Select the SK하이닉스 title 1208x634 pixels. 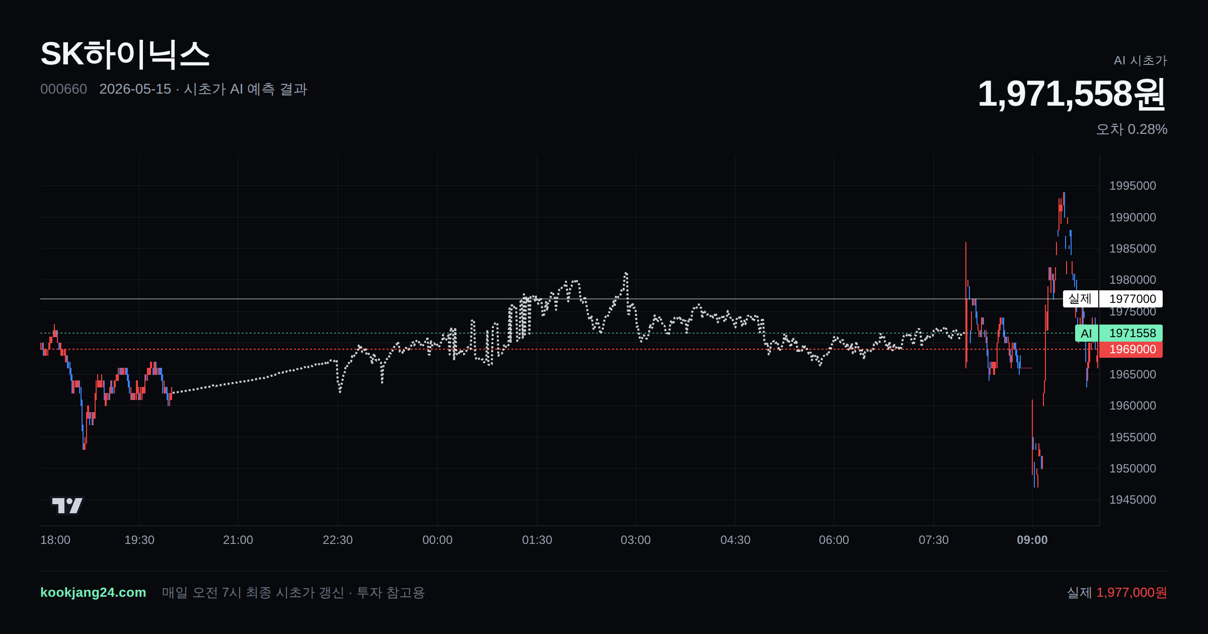tap(125, 54)
